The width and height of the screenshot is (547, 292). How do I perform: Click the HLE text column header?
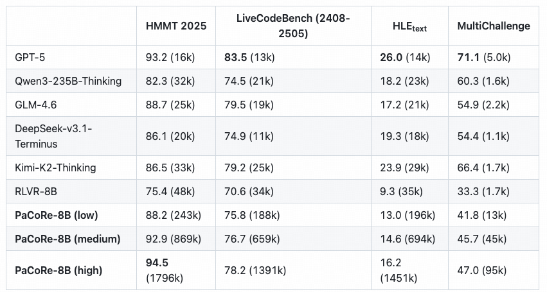click(410, 26)
